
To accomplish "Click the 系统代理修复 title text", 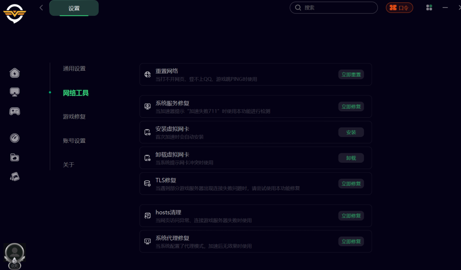I will click(172, 238).
